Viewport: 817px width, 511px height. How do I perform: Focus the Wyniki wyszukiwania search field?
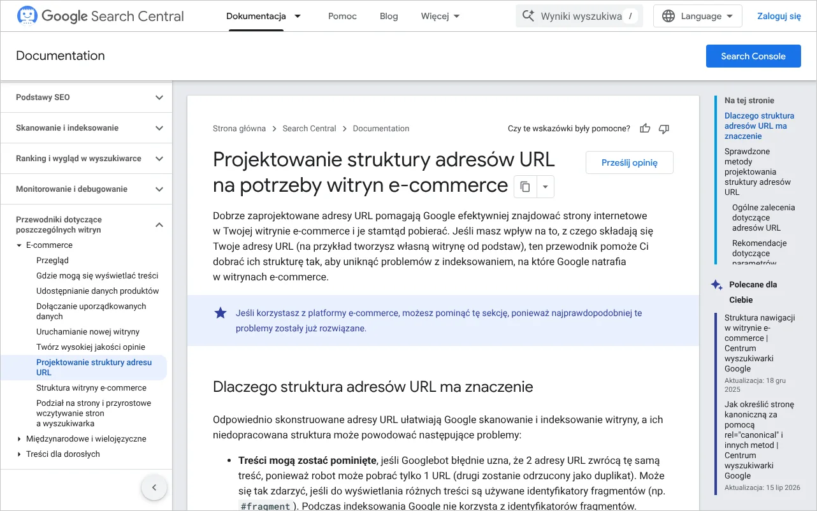(579, 16)
